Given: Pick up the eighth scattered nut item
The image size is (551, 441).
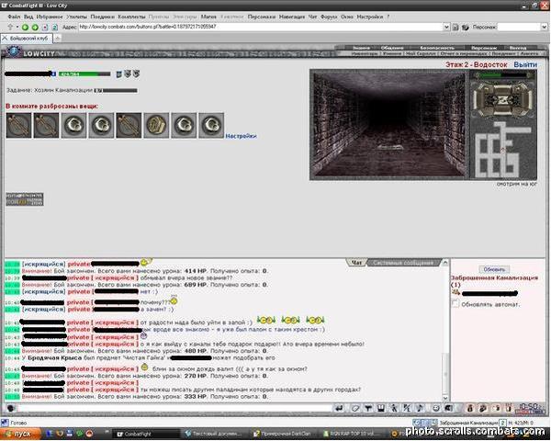Looking at the screenshot, I should coord(211,125).
